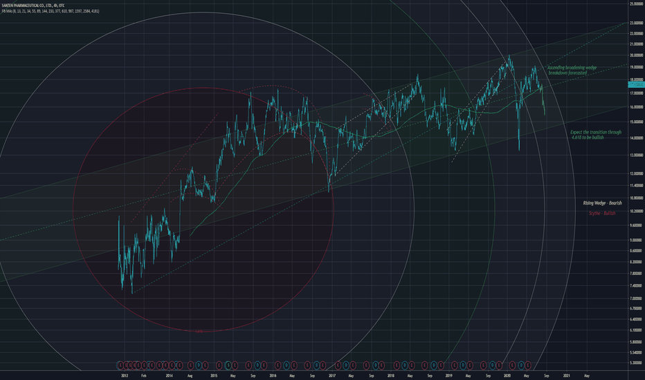This screenshot has height=380, width=645.
Task: Click the green 'S' split event marker
Action: pyautogui.click(x=228, y=365)
